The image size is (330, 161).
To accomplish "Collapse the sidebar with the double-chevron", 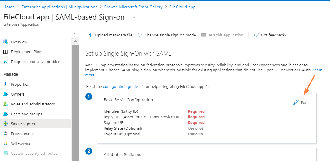I will point(75,33).
